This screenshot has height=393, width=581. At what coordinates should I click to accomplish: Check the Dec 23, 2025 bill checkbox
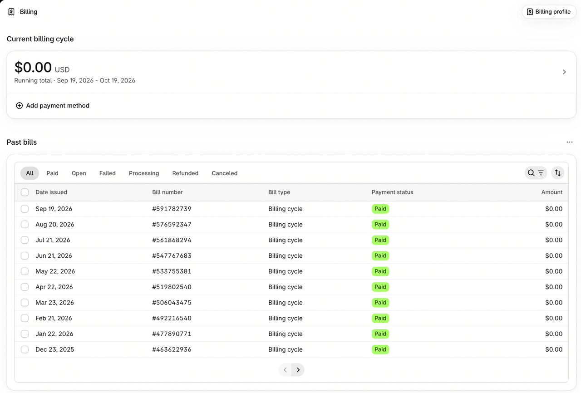25,349
